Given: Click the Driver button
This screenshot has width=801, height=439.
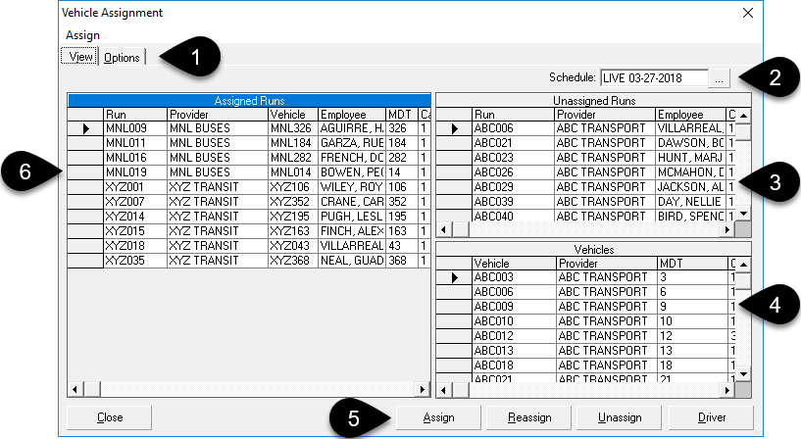Looking at the screenshot, I should pos(711,417).
